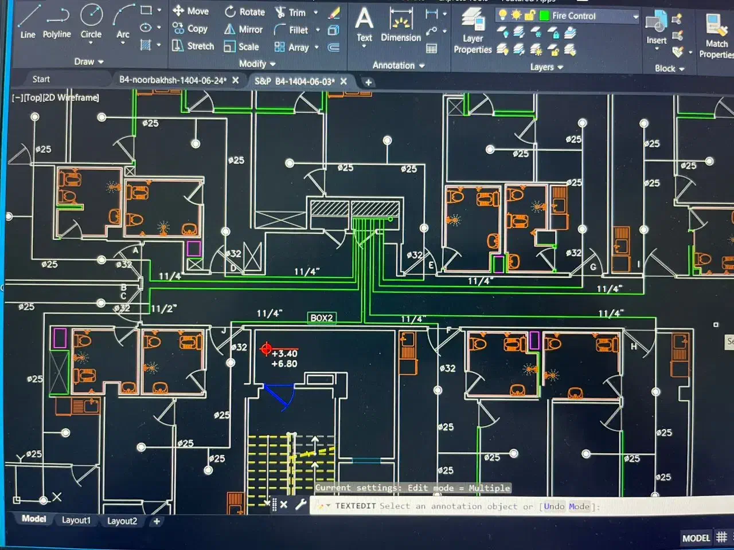Toggle the layer on/off lightbulb icon
Viewport: 734px width, 550px height.
pyautogui.click(x=503, y=15)
